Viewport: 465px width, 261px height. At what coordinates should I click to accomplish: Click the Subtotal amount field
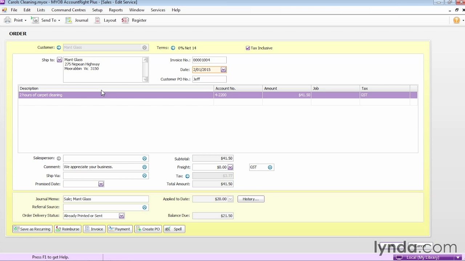click(x=213, y=158)
